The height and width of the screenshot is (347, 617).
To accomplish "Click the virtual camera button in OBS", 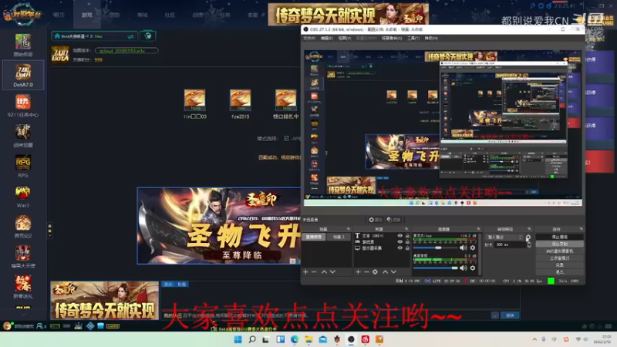I will [x=559, y=251].
